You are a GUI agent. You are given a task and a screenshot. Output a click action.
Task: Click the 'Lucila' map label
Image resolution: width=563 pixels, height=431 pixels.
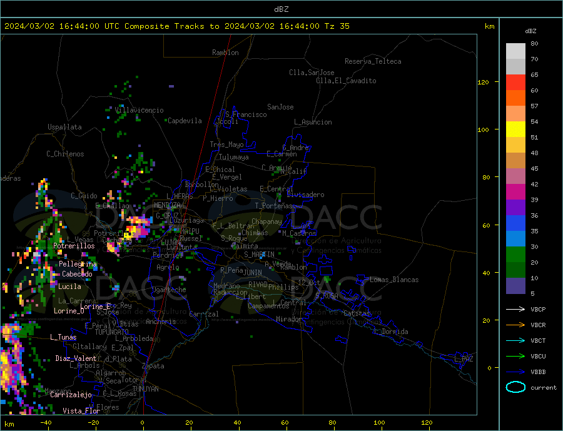[69, 286]
